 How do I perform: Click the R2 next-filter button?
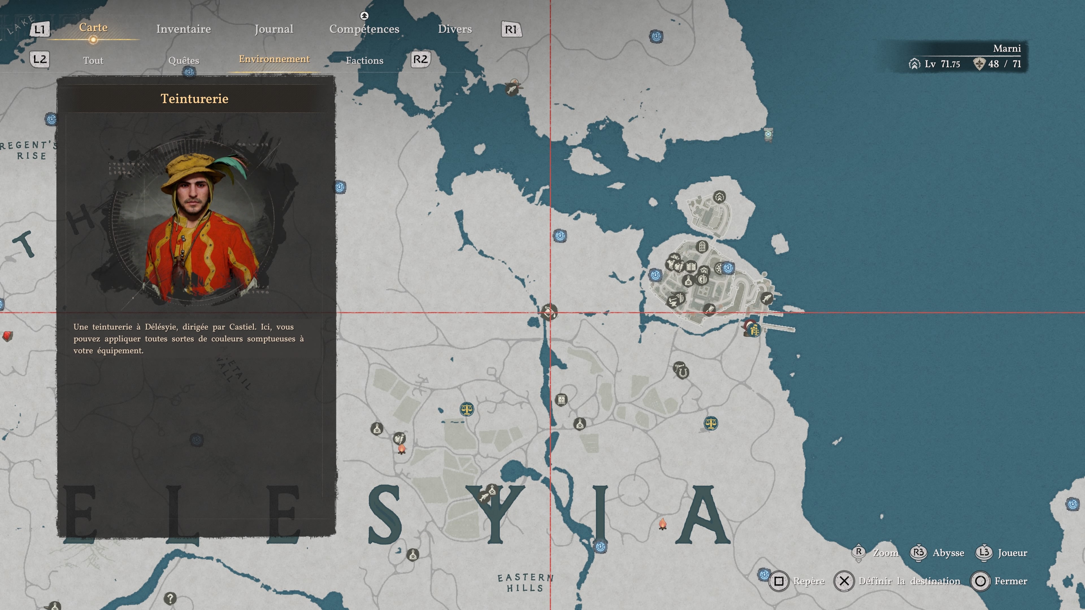420,59
